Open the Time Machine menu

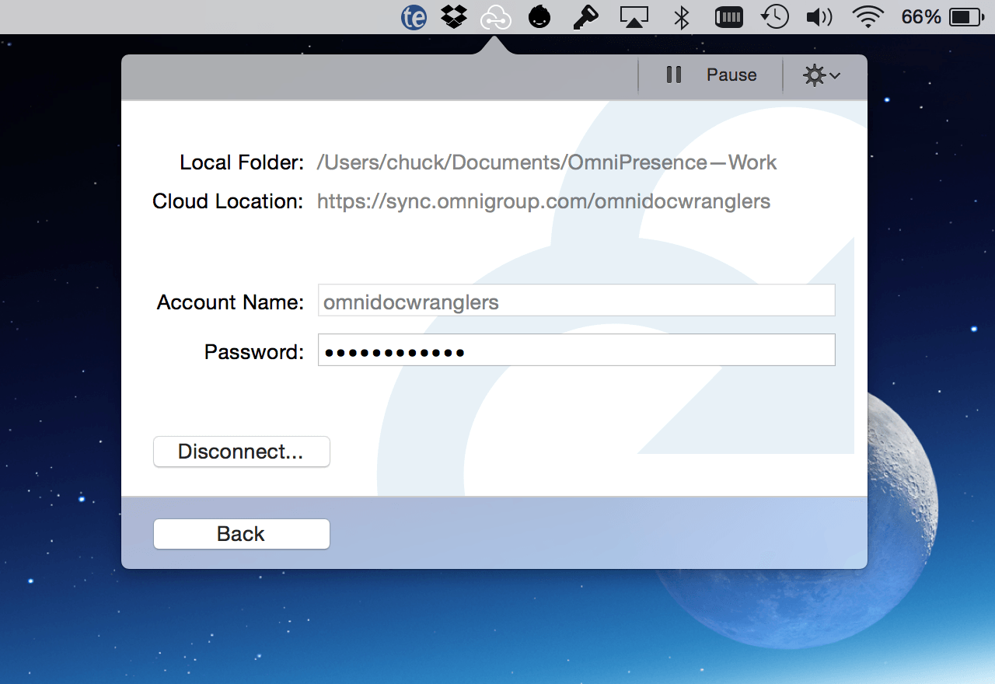[775, 17]
